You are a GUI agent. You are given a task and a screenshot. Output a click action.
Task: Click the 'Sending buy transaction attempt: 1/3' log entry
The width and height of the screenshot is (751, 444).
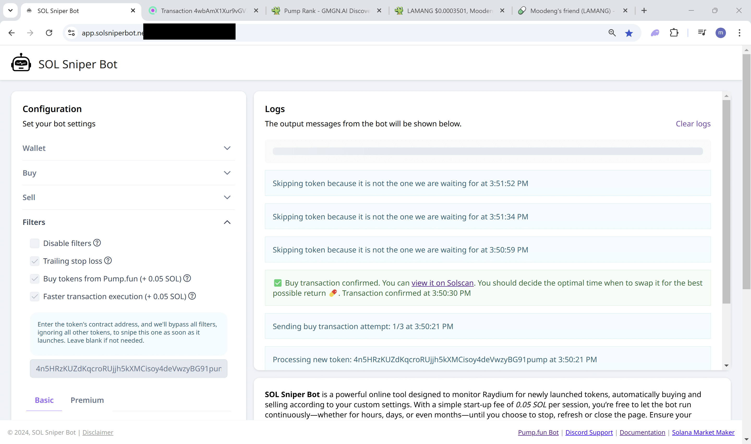pos(488,326)
